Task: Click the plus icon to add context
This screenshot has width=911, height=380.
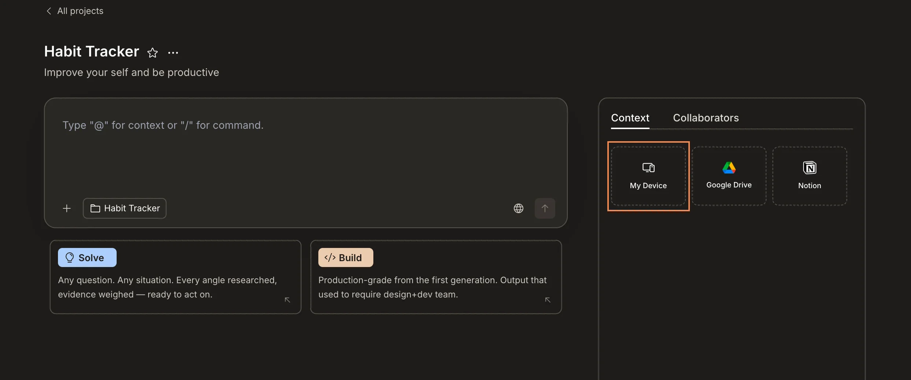Action: tap(66, 208)
